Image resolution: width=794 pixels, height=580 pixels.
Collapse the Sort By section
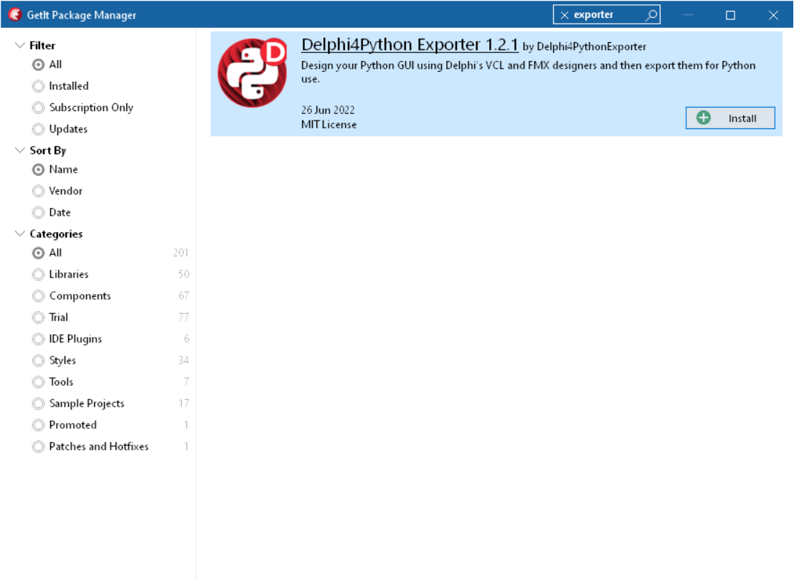[x=20, y=151]
